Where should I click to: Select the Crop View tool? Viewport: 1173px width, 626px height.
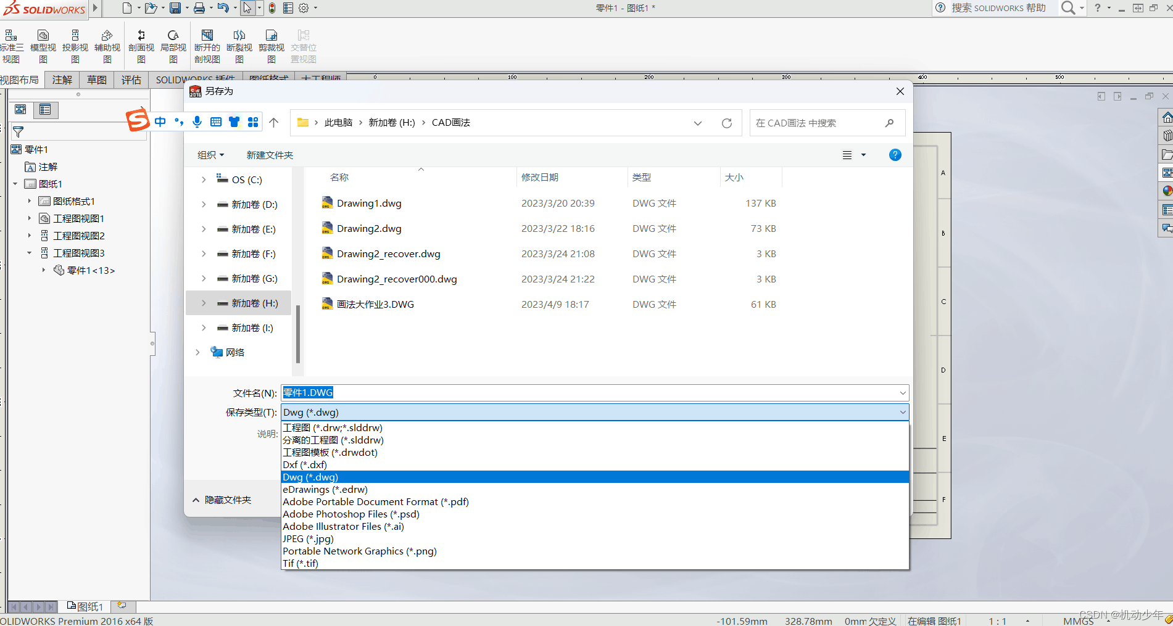271,46
